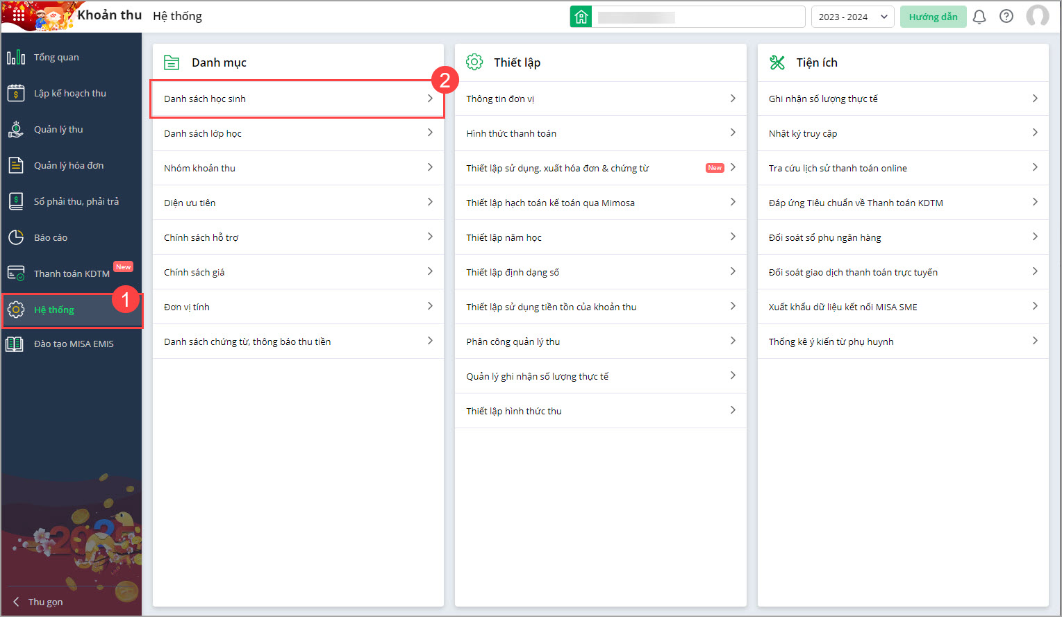
Task: Expand the Nhật ký truy cập chevron
Action: tap(1035, 133)
